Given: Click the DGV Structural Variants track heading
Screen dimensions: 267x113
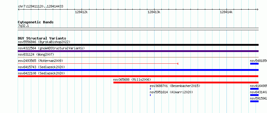Looking at the screenshot, I should click(x=42, y=38).
